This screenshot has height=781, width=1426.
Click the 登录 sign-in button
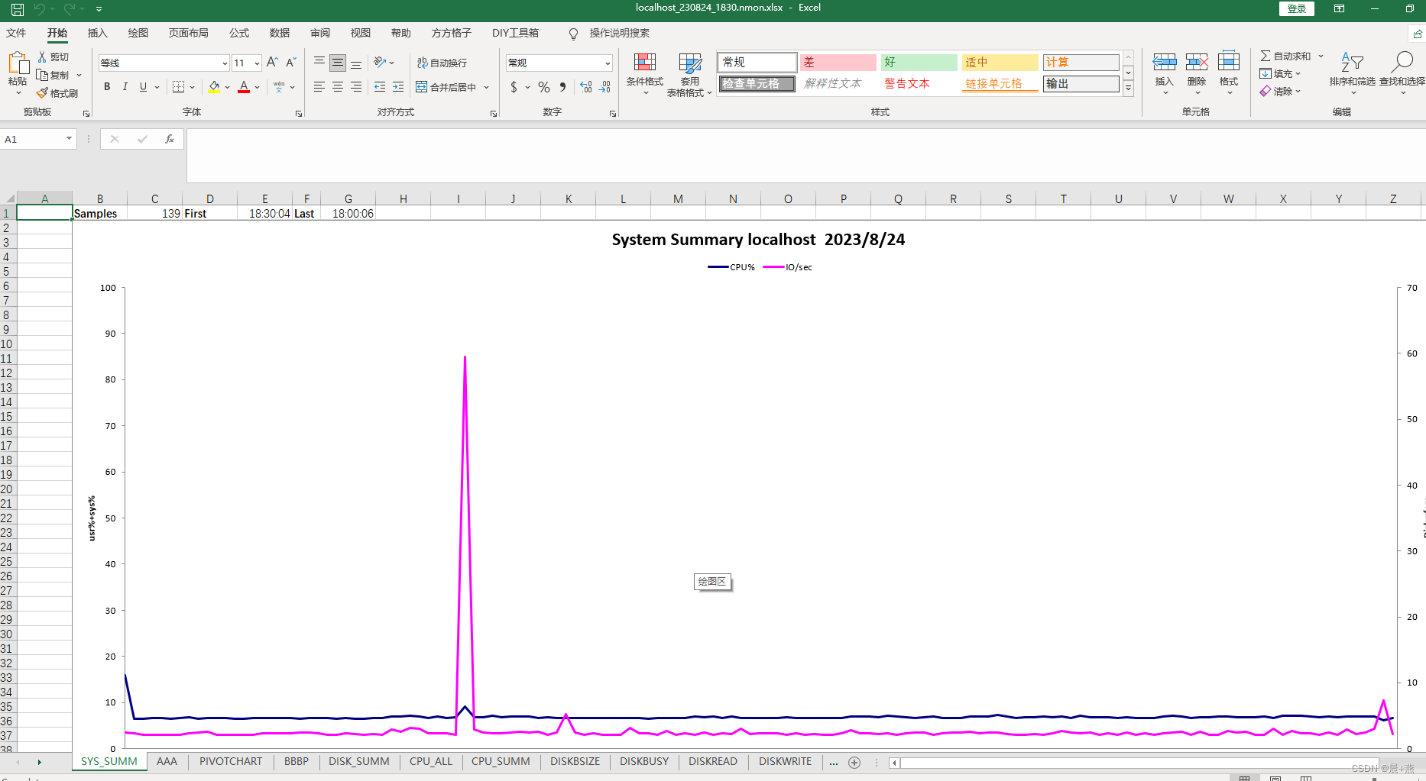1297,8
